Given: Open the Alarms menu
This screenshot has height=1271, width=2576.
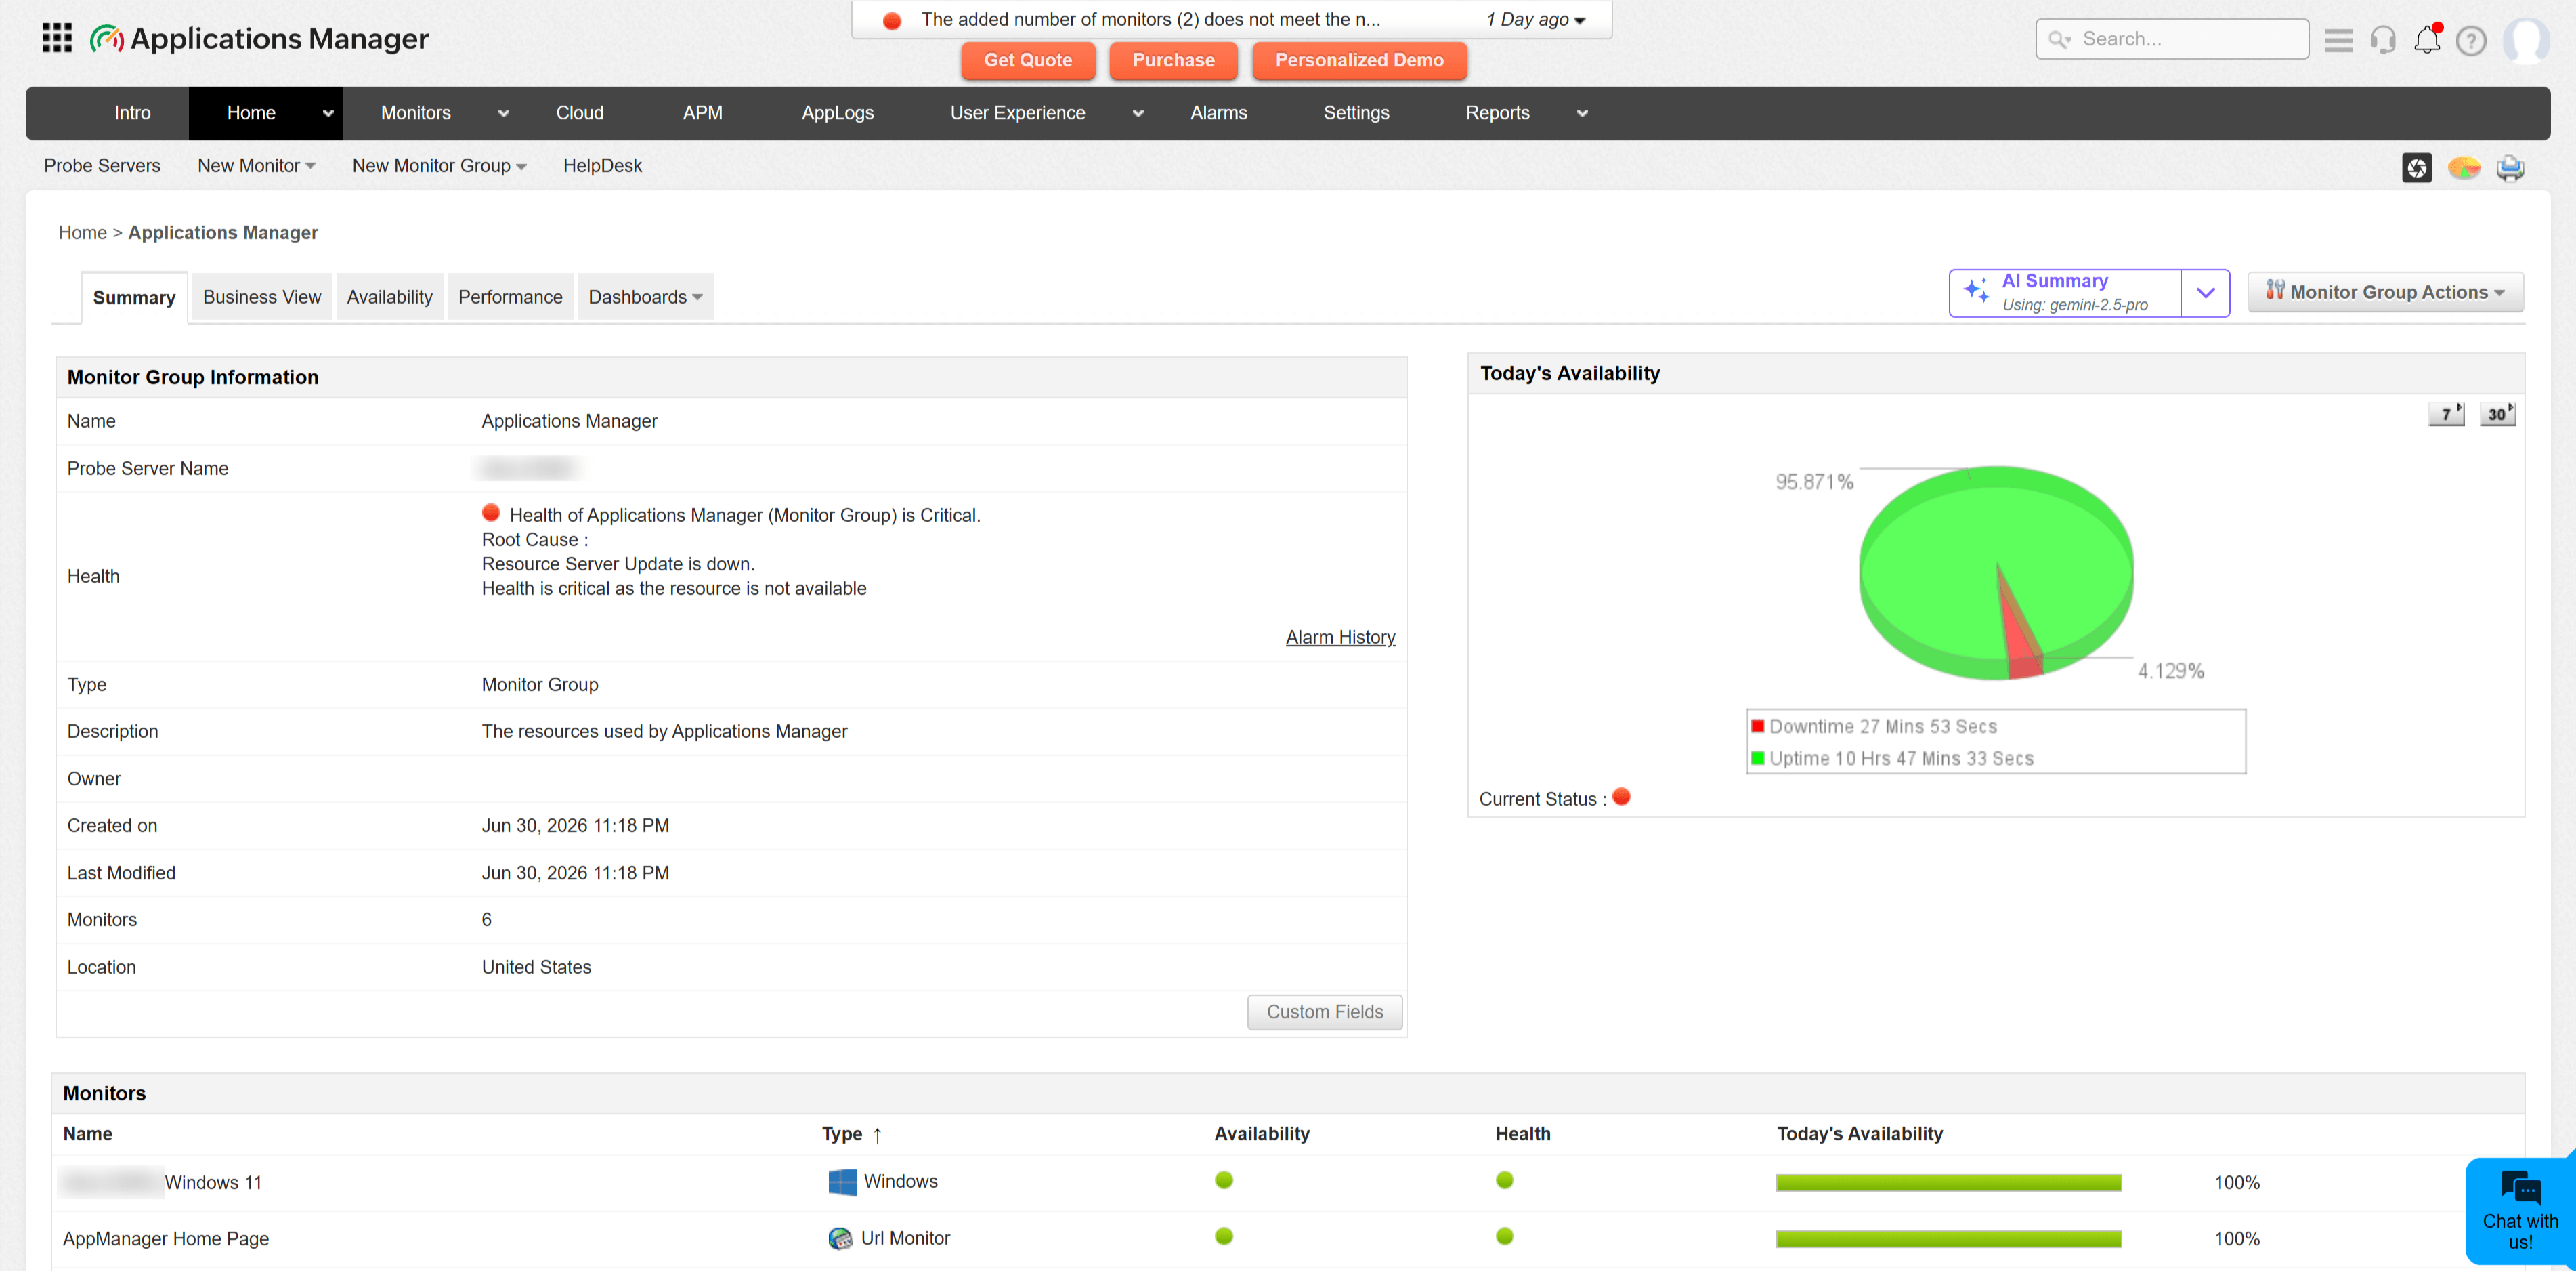Looking at the screenshot, I should tap(1218, 113).
